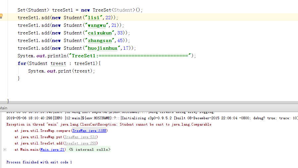
Task: Click the <5 internal calls> folded text
Action: 90,149
